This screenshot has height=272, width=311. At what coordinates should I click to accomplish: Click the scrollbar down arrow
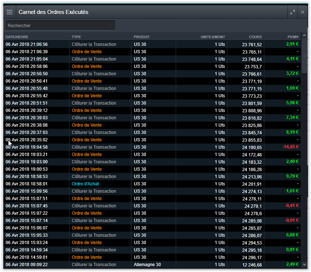coord(304,264)
